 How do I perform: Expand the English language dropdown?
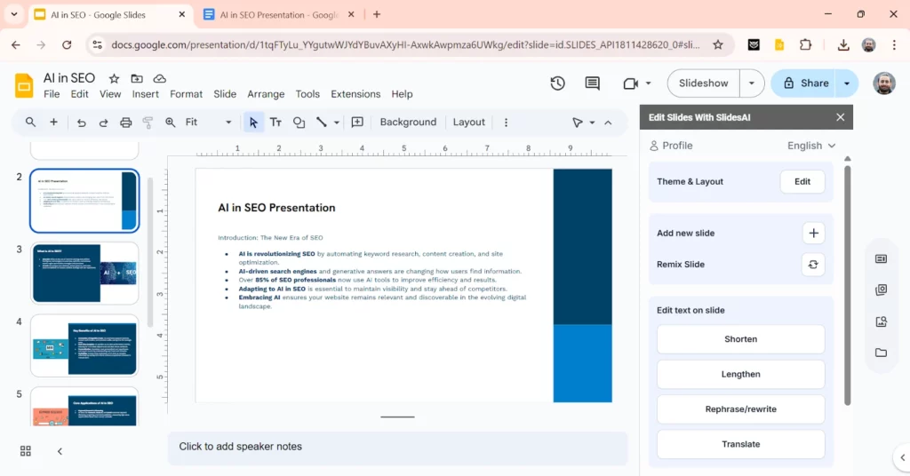811,146
